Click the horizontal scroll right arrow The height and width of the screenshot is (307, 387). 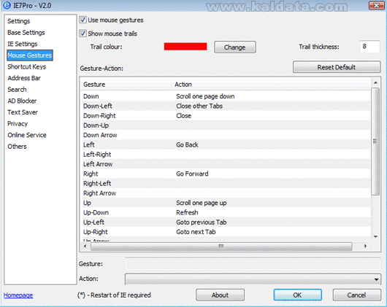tap(366, 246)
